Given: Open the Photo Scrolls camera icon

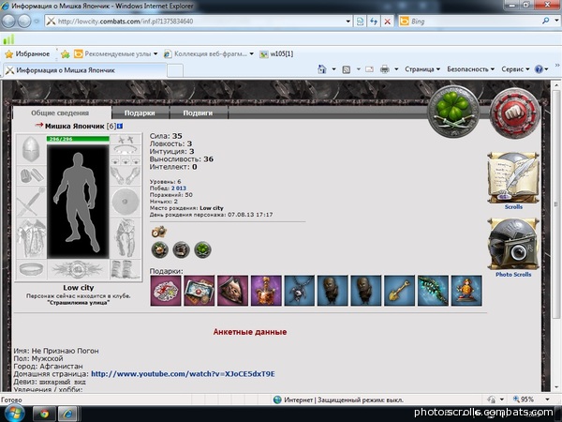Looking at the screenshot, I should [x=513, y=244].
